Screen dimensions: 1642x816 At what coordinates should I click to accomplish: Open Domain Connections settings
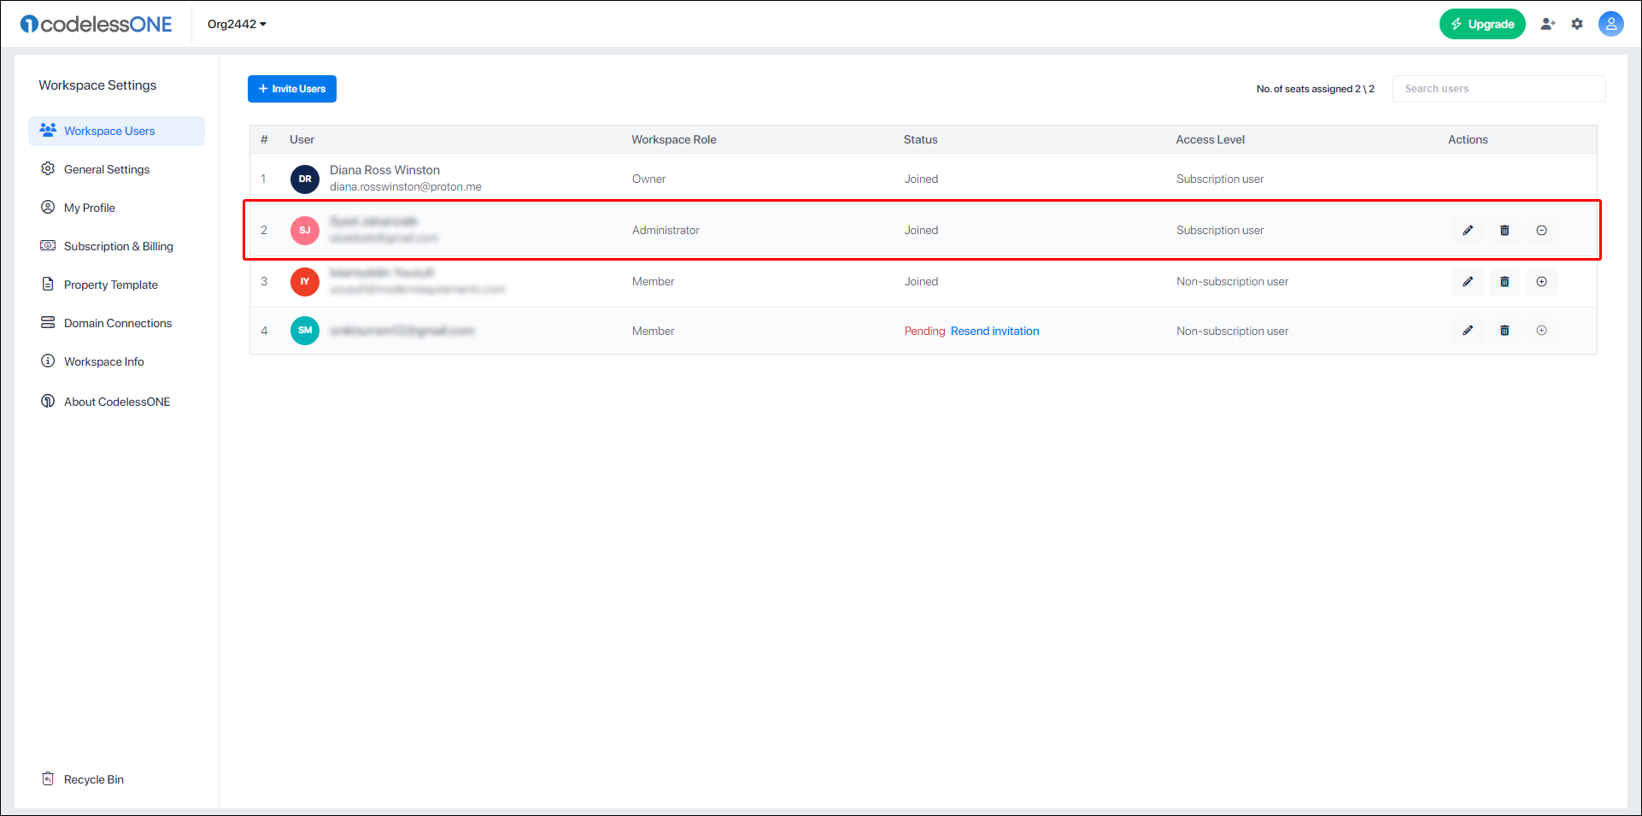coord(118,323)
